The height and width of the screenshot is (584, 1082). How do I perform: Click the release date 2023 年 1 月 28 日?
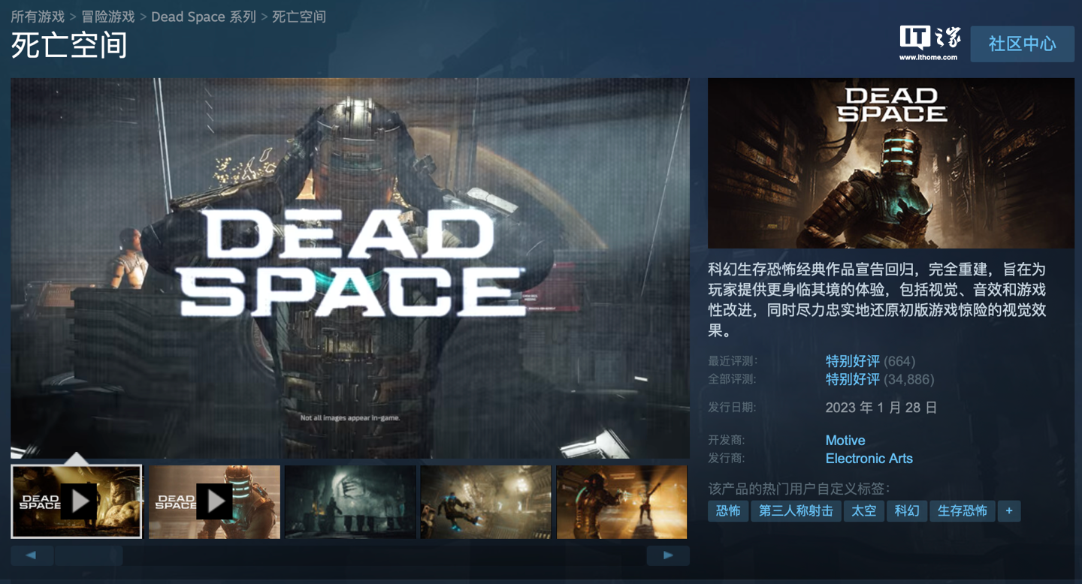pyautogui.click(x=881, y=408)
